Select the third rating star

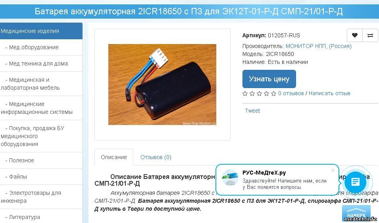tap(260, 94)
